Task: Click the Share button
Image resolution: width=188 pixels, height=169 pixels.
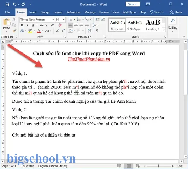Action: pyautogui.click(x=176, y=12)
